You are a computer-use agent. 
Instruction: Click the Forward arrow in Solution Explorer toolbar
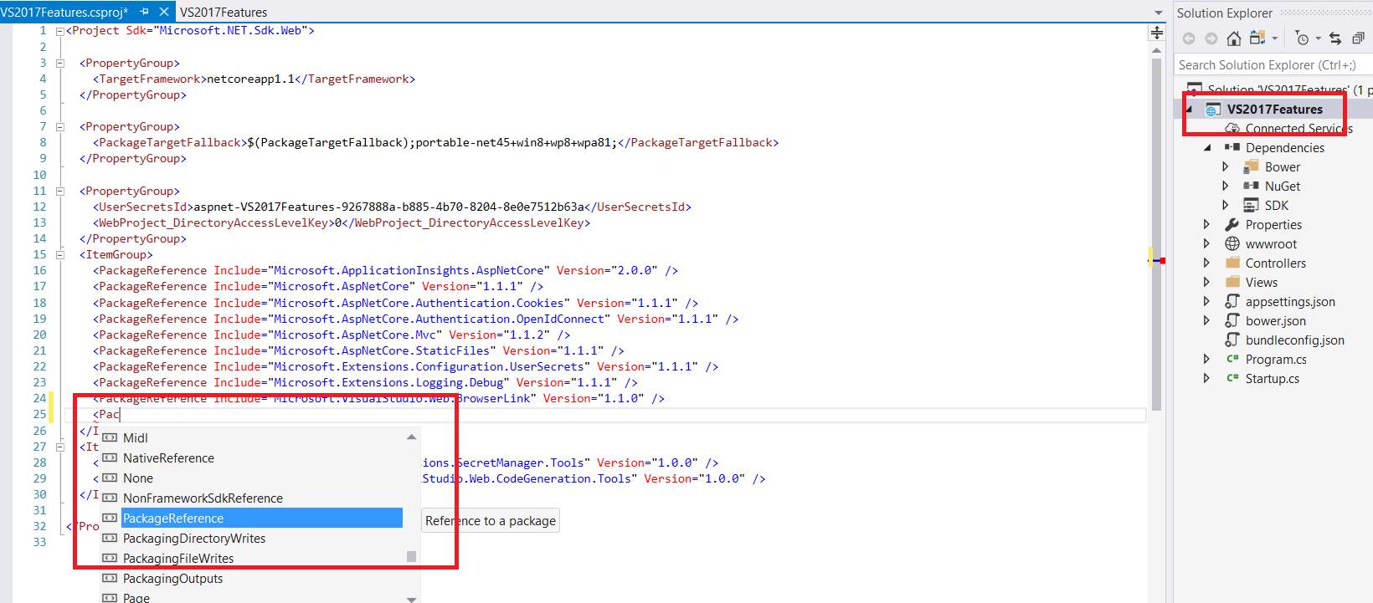pyautogui.click(x=1211, y=38)
